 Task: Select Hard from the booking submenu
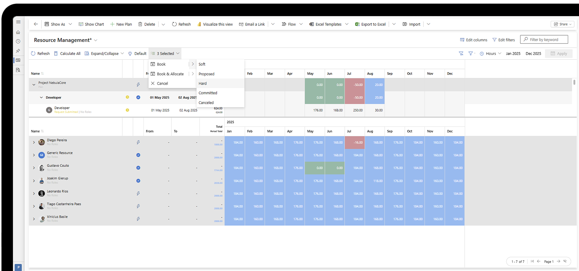pyautogui.click(x=203, y=83)
